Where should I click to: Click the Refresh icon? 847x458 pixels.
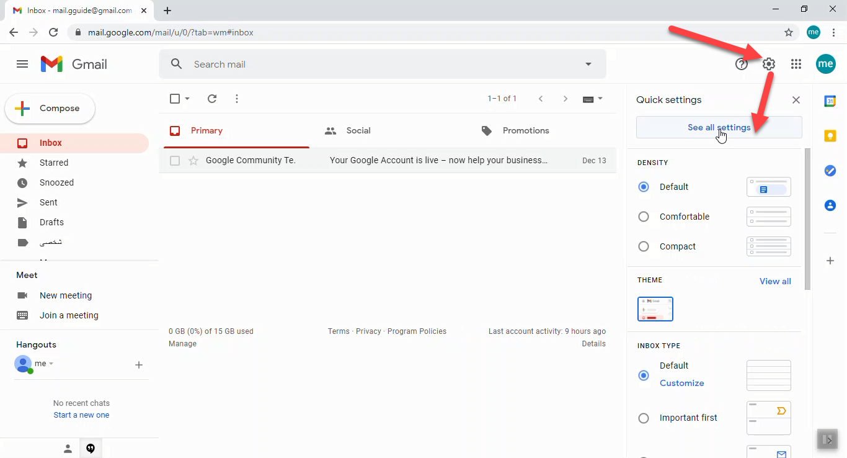pos(212,99)
